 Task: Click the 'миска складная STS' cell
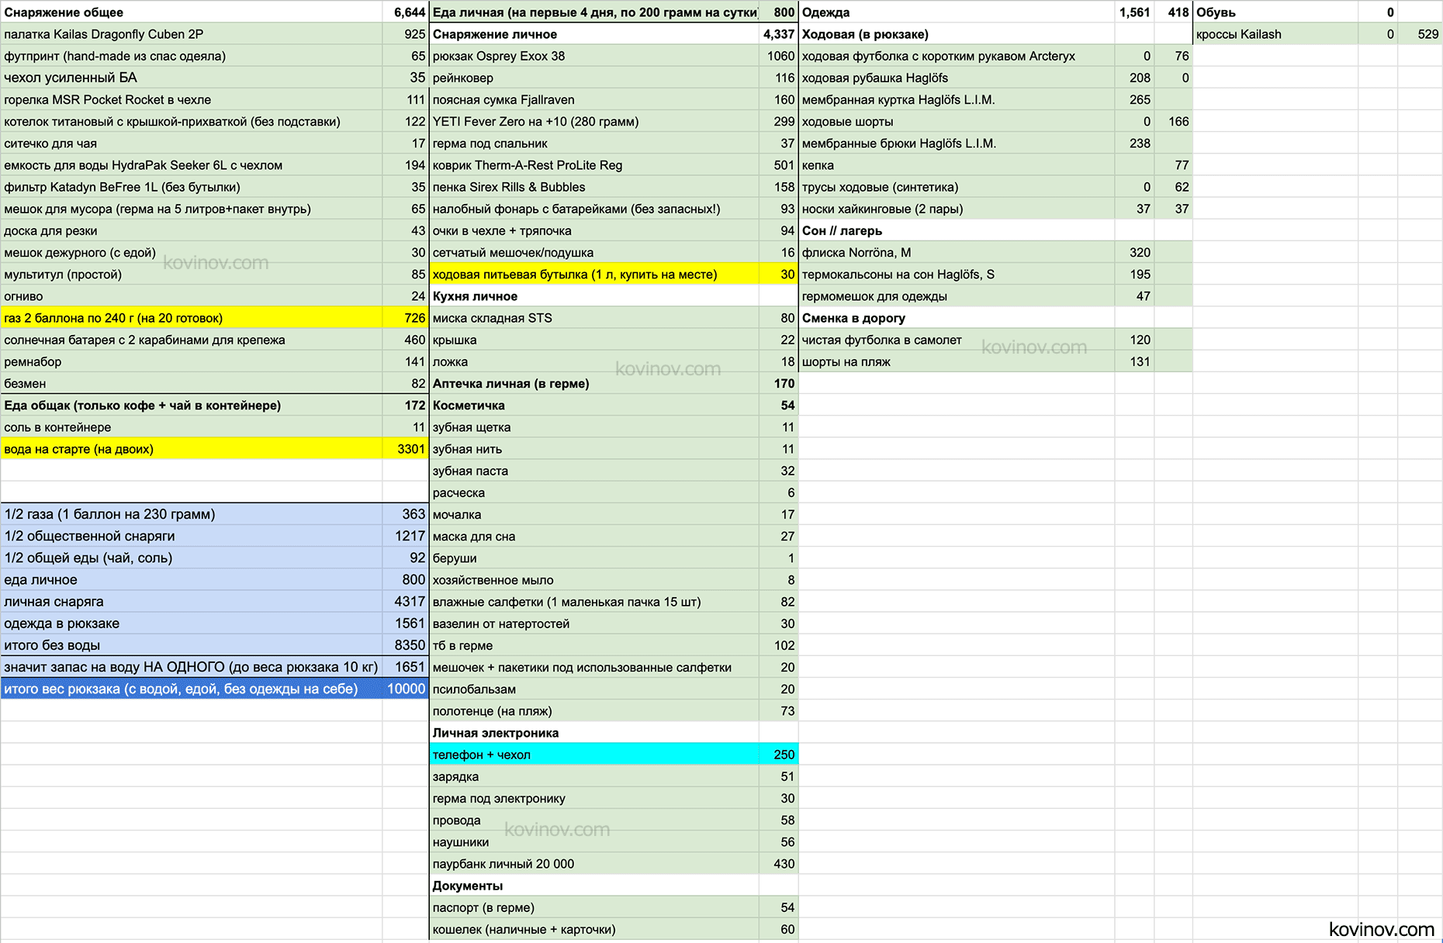pyautogui.click(x=594, y=318)
